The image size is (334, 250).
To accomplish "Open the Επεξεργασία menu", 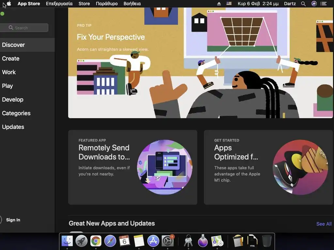I will 59,4.
